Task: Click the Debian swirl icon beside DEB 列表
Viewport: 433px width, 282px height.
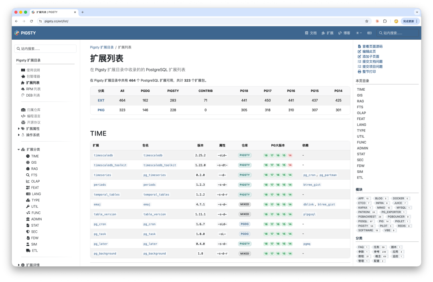Action: pos(23,95)
